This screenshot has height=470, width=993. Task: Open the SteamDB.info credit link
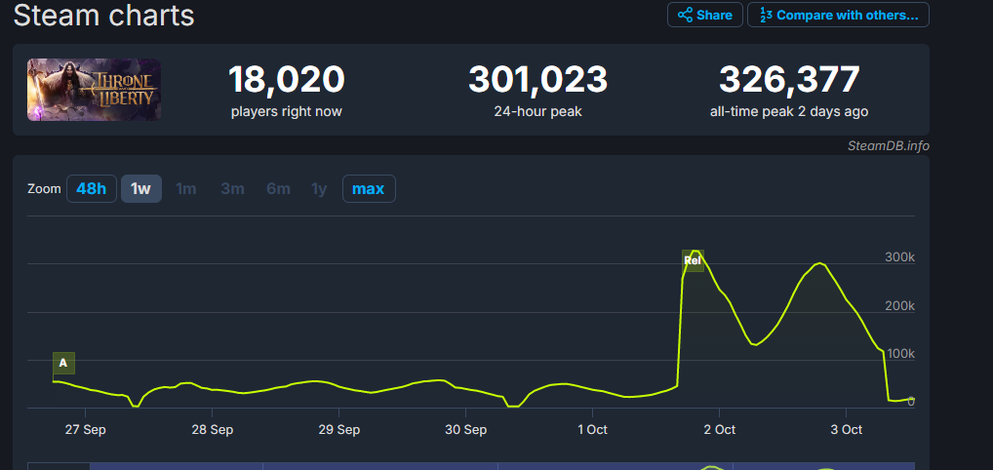click(888, 145)
